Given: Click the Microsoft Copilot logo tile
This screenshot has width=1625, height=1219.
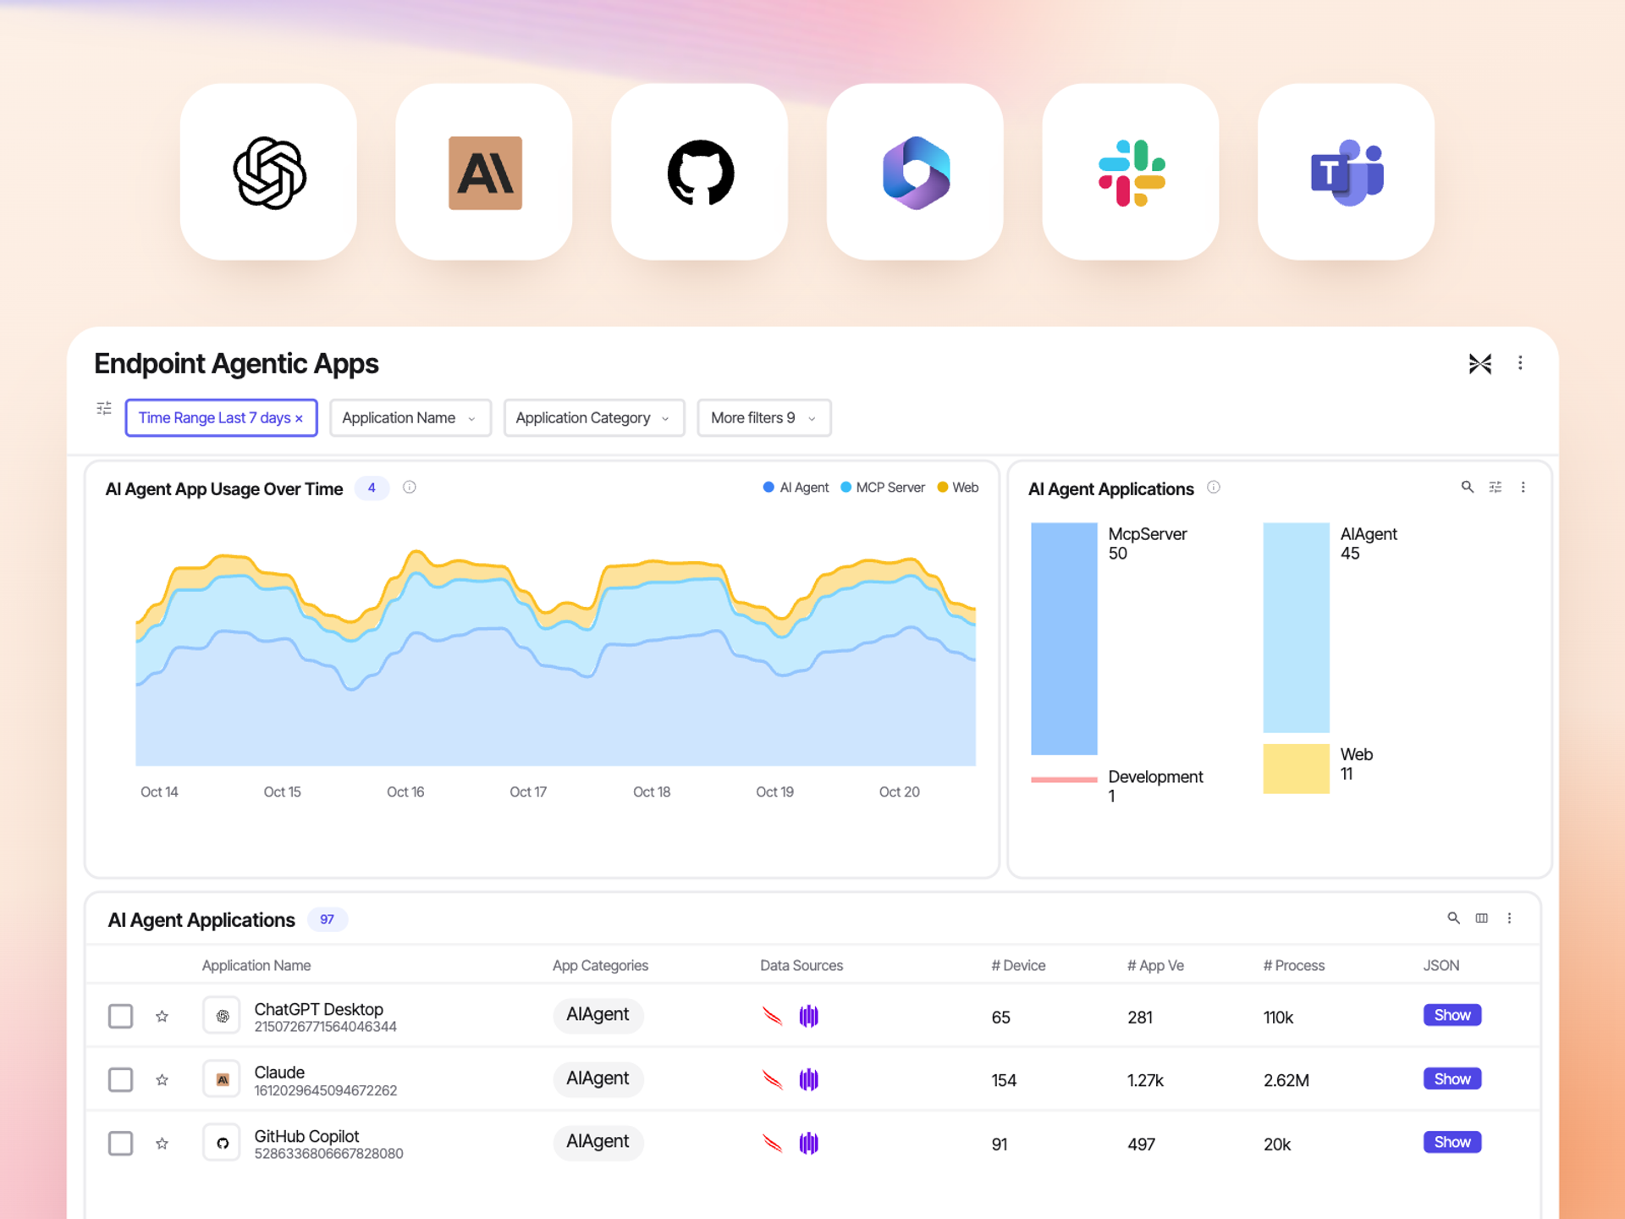Looking at the screenshot, I should (x=916, y=172).
